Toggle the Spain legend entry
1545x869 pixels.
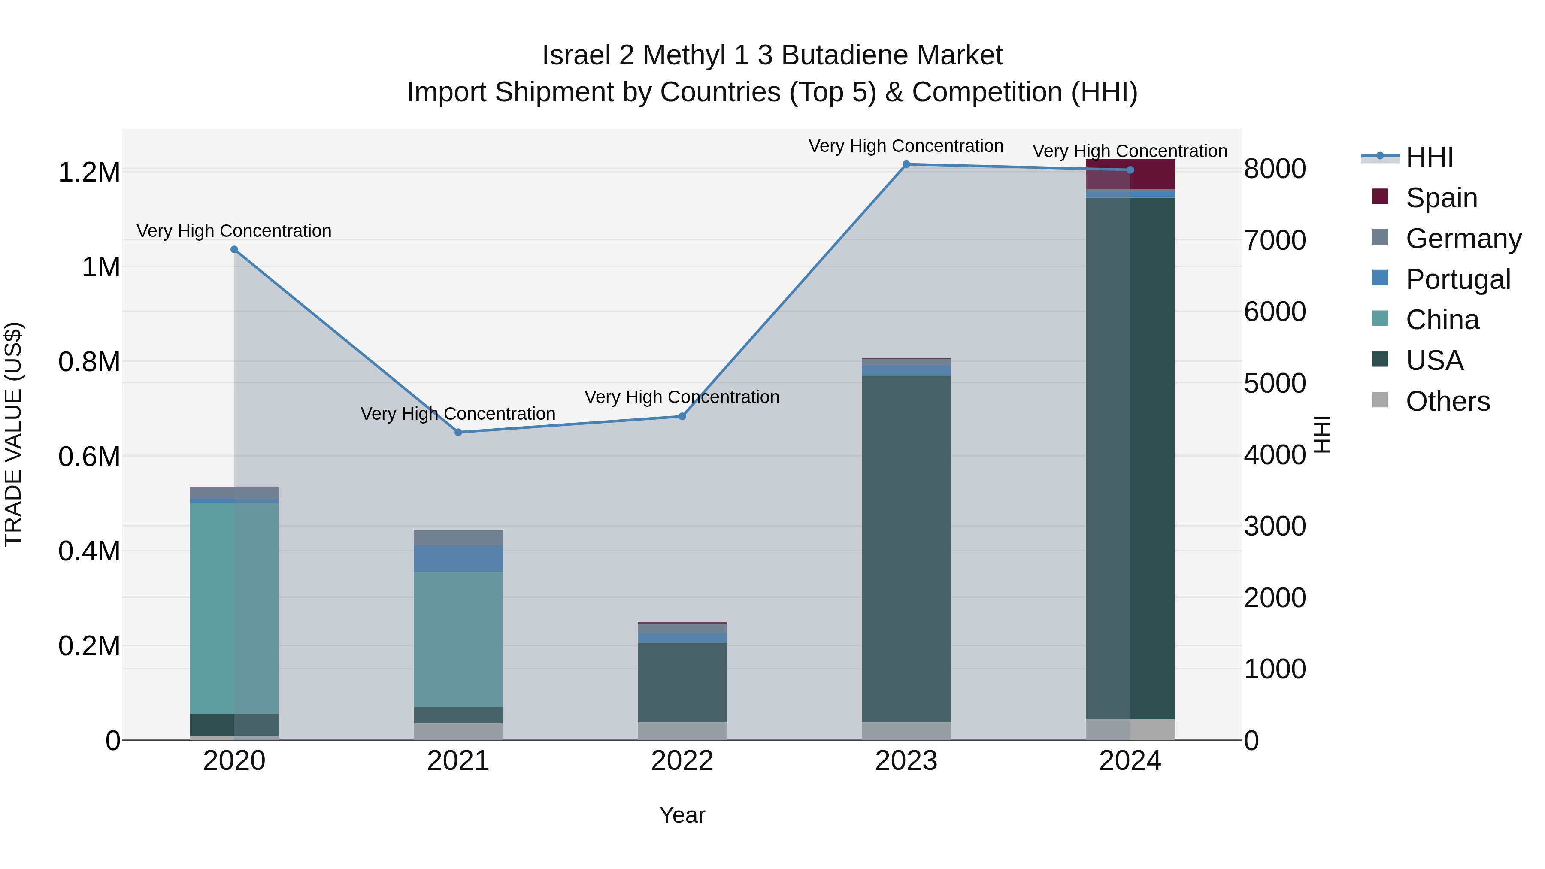pyautogui.click(x=1424, y=197)
